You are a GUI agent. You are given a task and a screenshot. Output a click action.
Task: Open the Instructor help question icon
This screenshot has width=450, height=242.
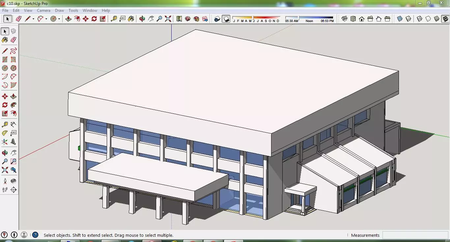pos(35,235)
